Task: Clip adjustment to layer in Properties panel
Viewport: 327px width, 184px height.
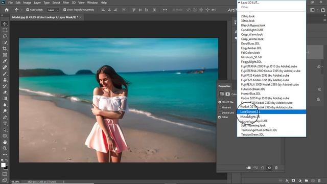Action: click(x=249, y=168)
